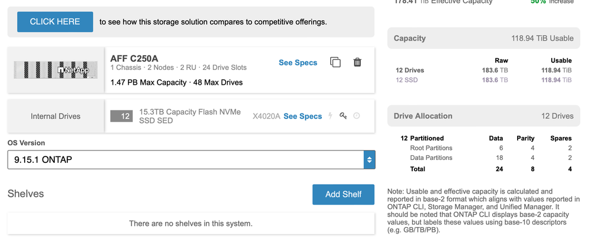The height and width of the screenshot is (247, 589).
Task: Click the Shelves section heading
Action: (25, 193)
